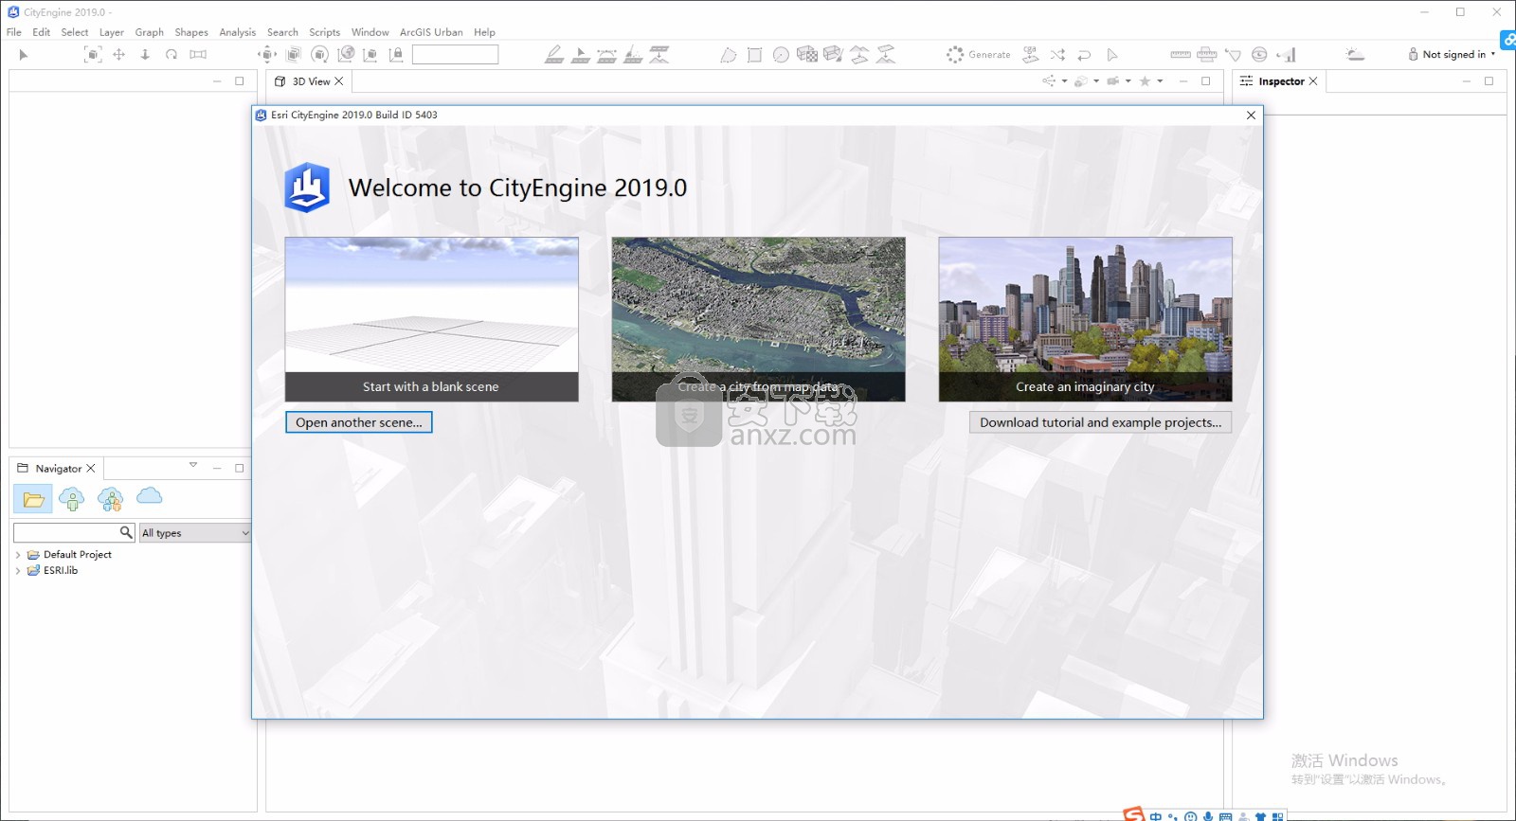Click the Sogou input method tray icon

coord(1133,814)
